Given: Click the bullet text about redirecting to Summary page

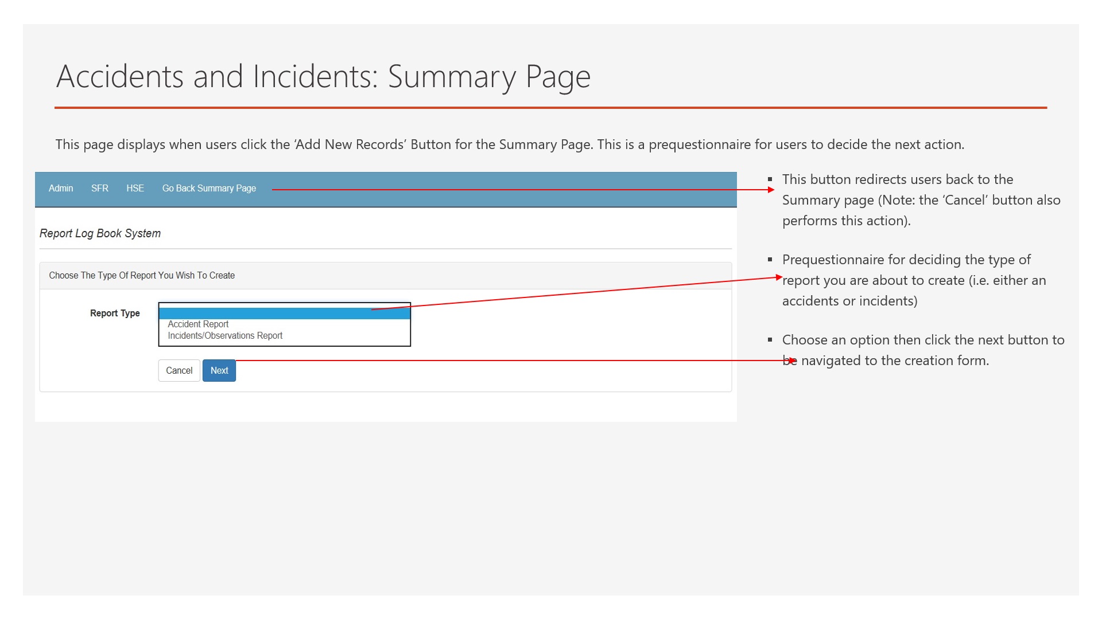Looking at the screenshot, I should tap(920, 200).
